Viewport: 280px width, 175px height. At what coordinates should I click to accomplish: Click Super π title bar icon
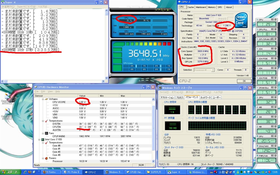3,2
